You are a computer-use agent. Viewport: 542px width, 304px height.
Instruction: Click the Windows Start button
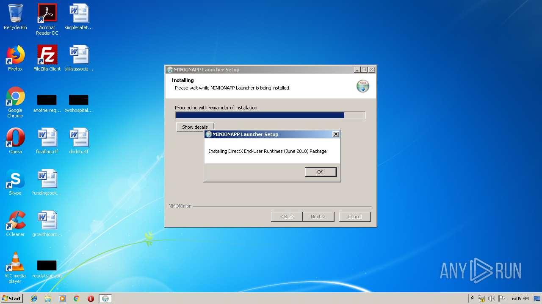11,298
